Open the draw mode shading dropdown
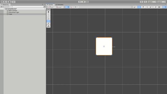This screenshot has height=94, width=167. 135,7
